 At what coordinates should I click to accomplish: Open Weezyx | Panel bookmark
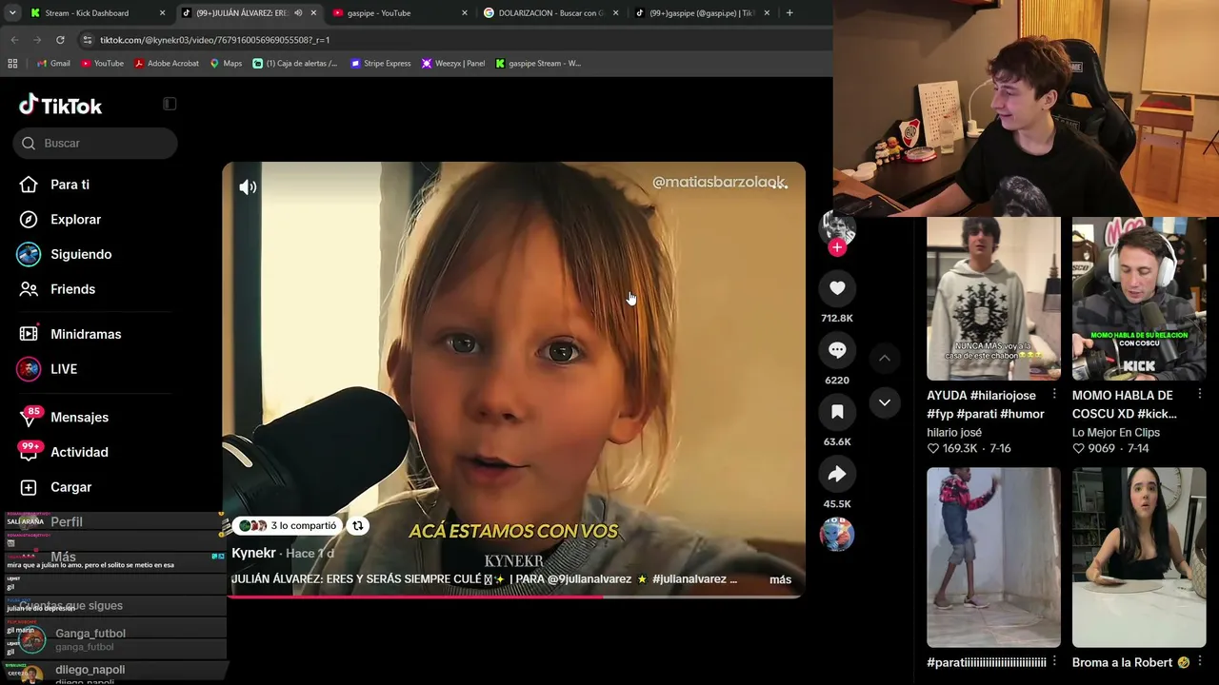[x=453, y=64]
